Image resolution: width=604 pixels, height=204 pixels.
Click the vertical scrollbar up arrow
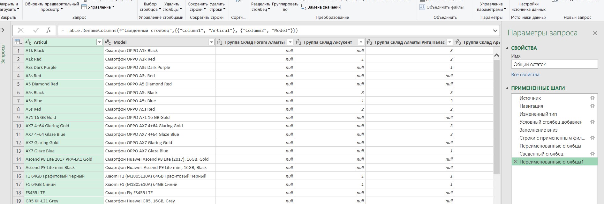496,55
